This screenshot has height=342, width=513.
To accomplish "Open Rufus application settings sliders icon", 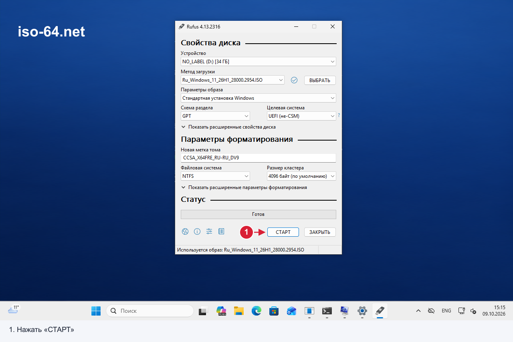I will pyautogui.click(x=209, y=231).
